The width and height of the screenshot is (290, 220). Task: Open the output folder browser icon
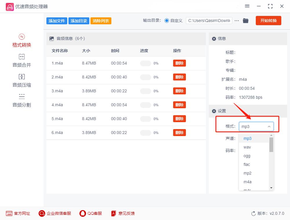pos(245,21)
